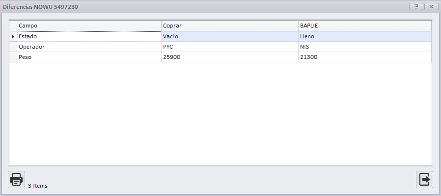Print the differences list
The width and height of the screenshot is (441, 196).
(x=16, y=179)
